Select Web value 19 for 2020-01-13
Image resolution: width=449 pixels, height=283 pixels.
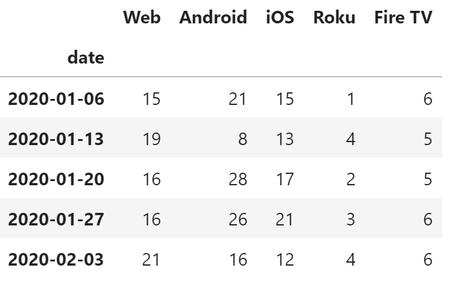pyautogui.click(x=151, y=139)
